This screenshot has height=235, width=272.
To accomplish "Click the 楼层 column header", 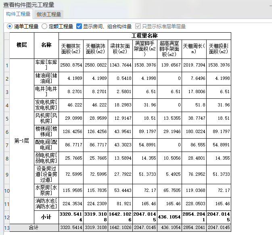I will 22,46.
